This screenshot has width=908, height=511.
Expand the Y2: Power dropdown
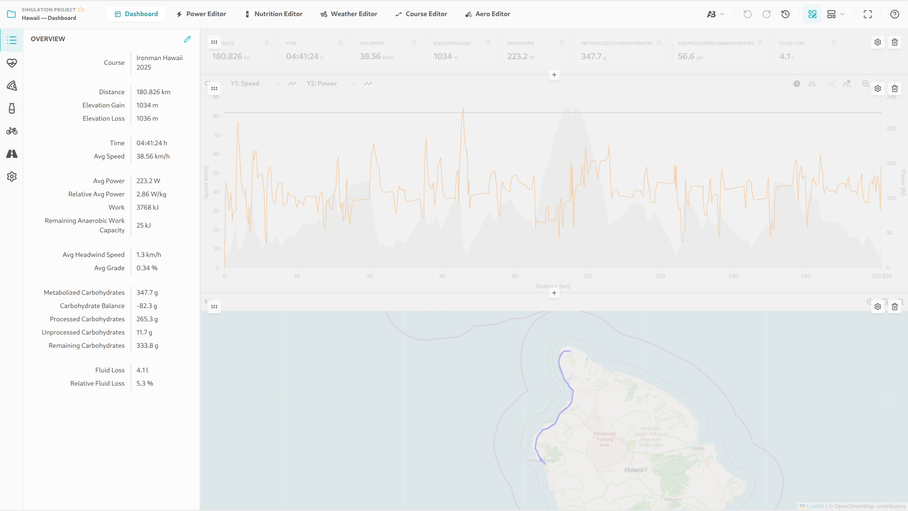(x=331, y=83)
